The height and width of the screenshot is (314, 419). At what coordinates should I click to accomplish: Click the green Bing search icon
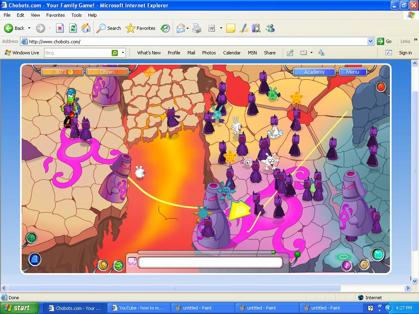pyautogui.click(x=115, y=53)
